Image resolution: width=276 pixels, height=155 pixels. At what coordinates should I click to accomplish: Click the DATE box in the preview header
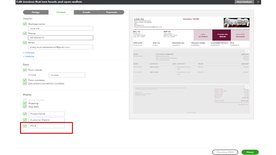(x=203, y=35)
